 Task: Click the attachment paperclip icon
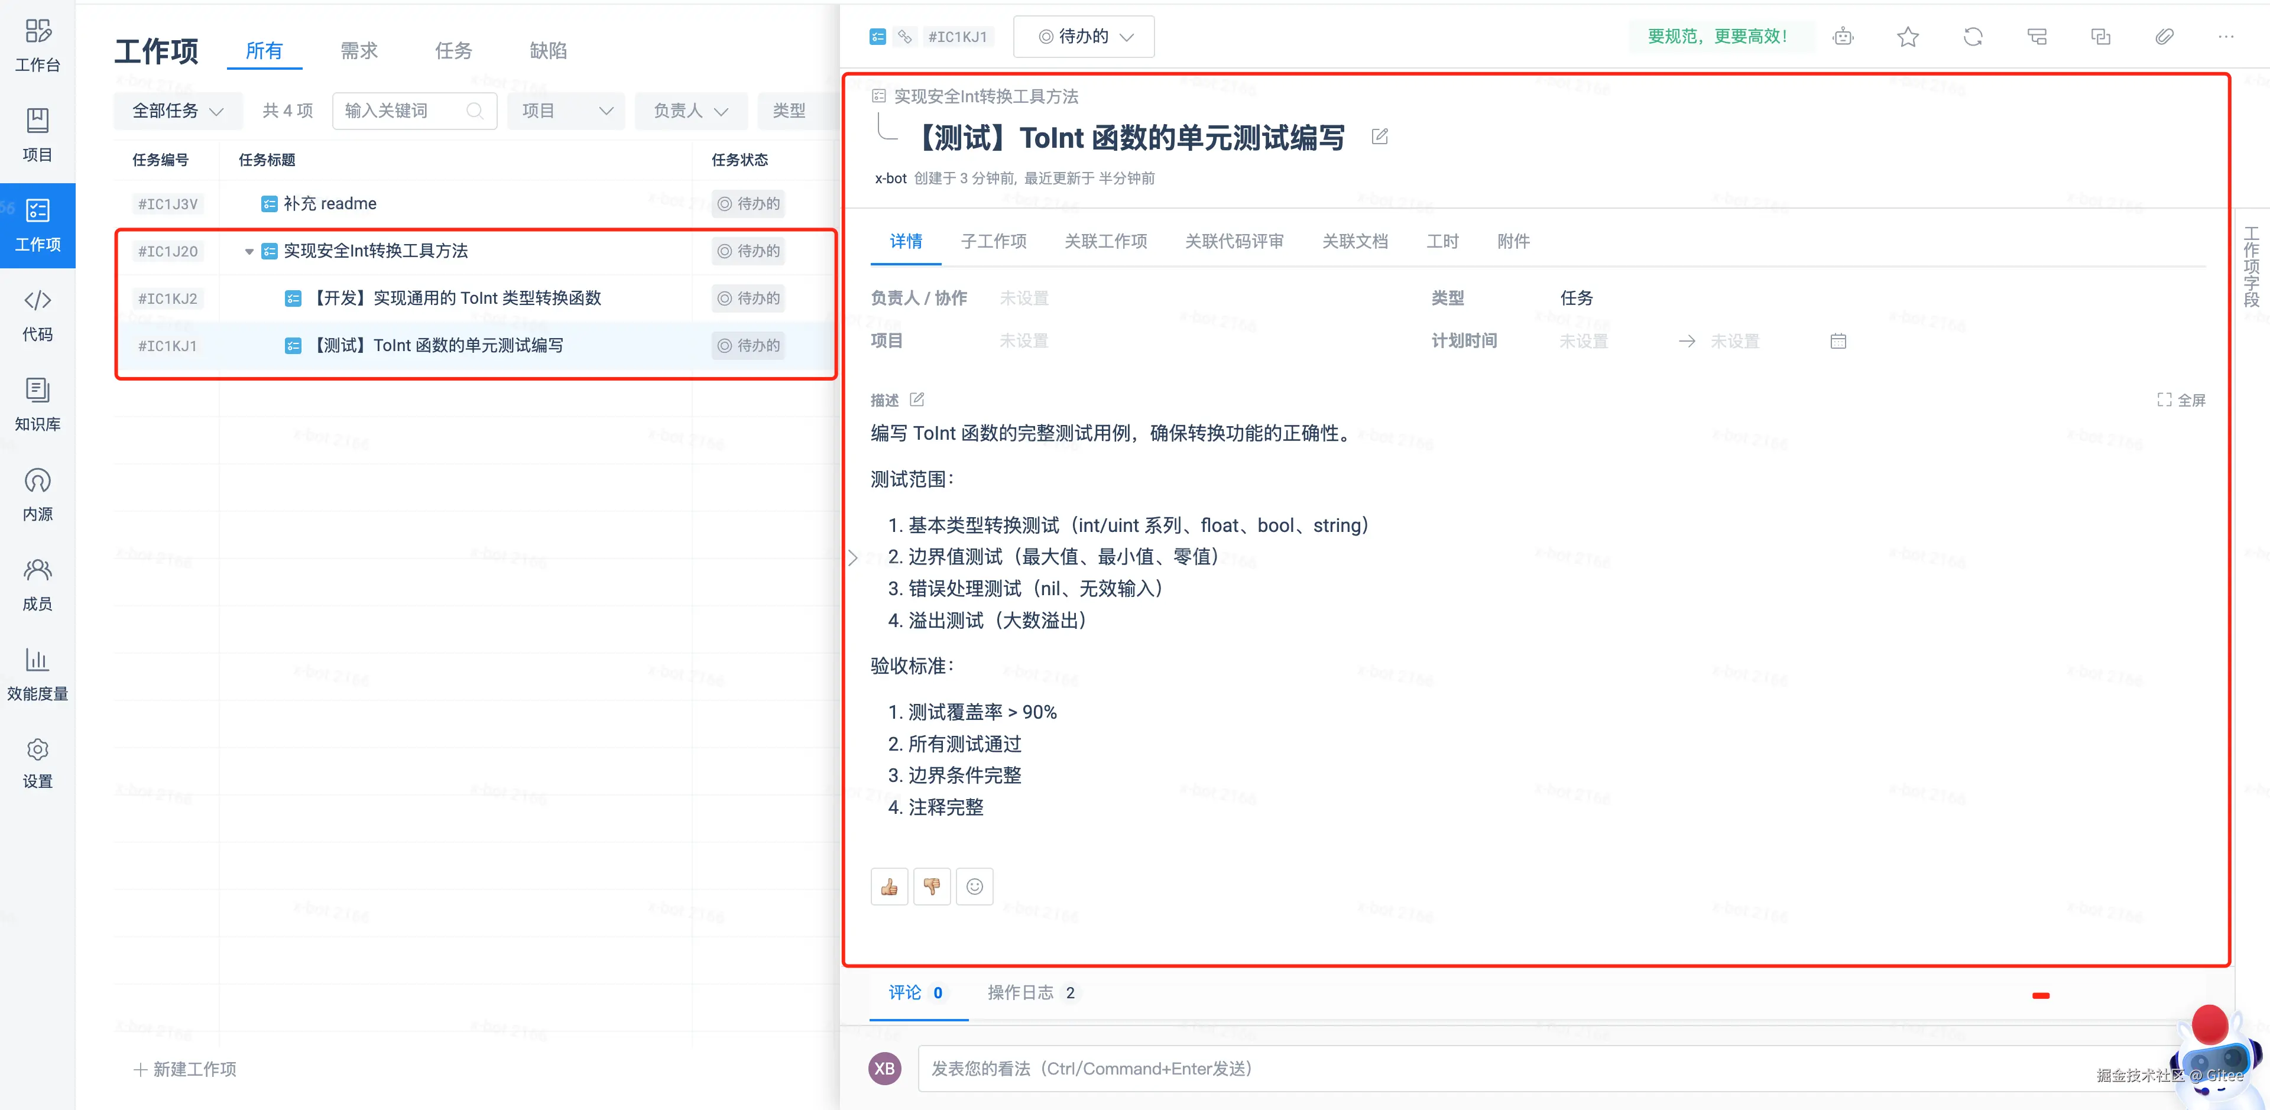click(2164, 37)
